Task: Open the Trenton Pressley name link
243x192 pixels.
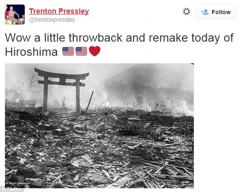Action: click(x=59, y=11)
